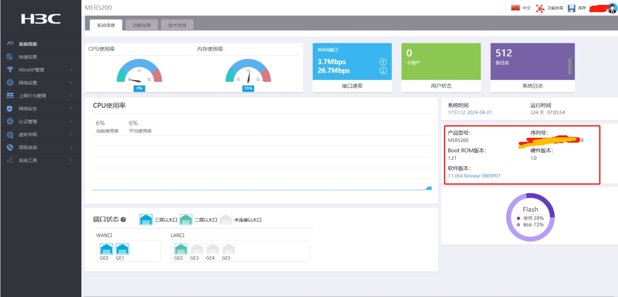Click the 端口状态 help question icon
618x297 pixels.
click(x=124, y=220)
